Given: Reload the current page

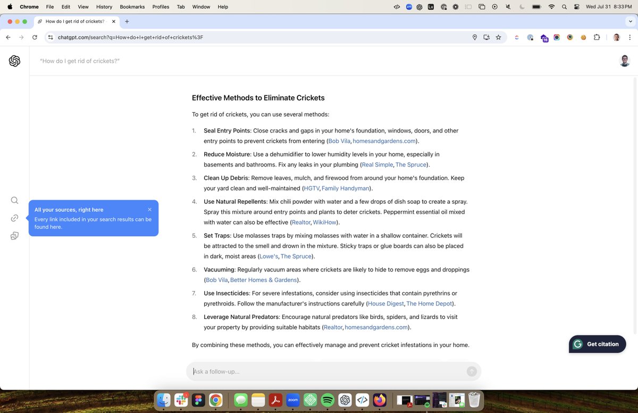Looking at the screenshot, I should tap(35, 37).
